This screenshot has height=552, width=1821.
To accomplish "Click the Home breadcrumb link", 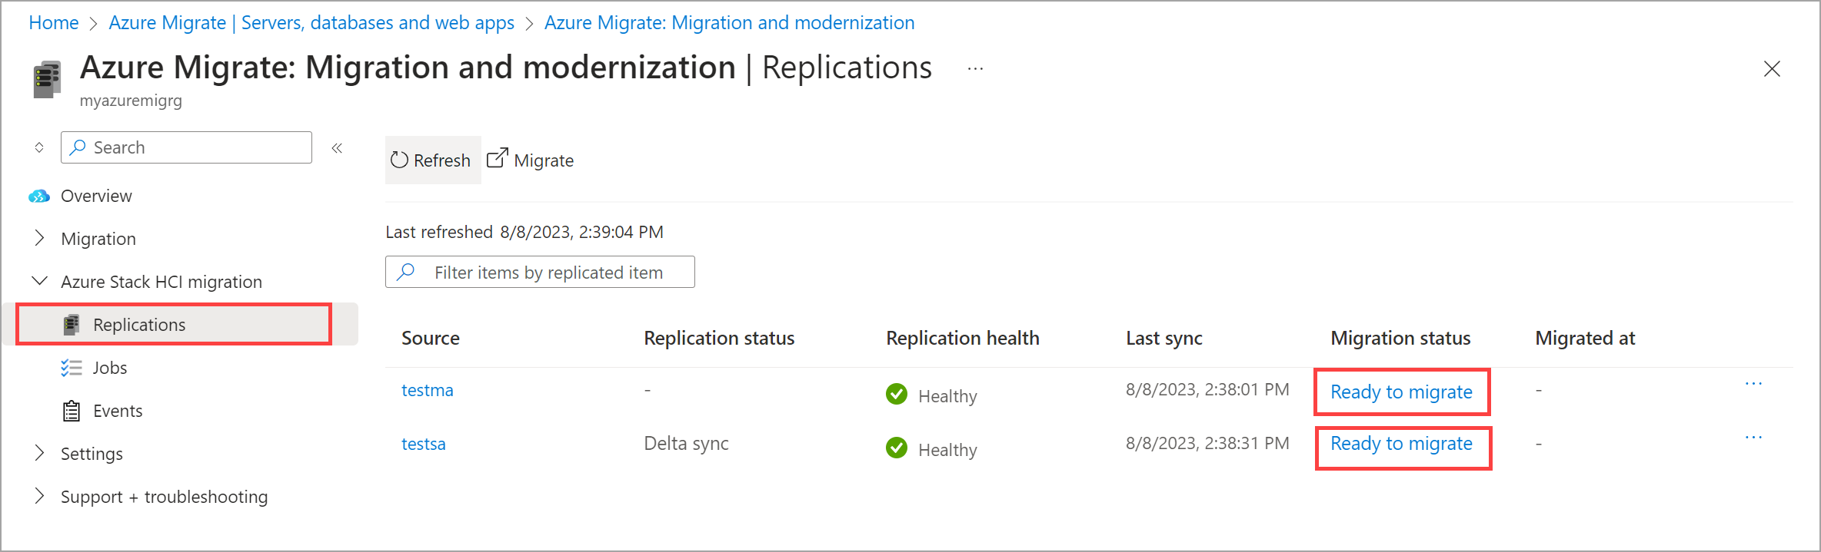I will (54, 22).
